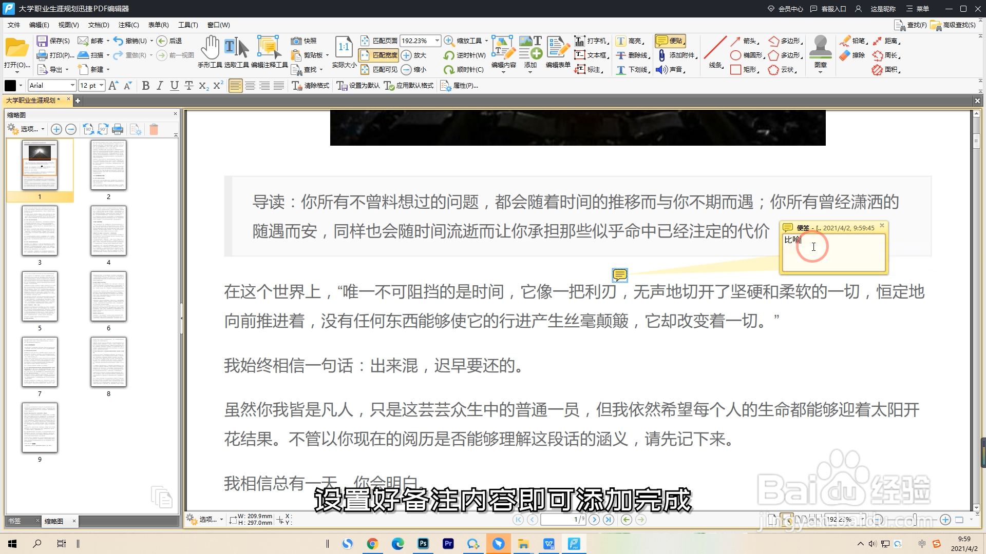Rotate thumbnail page clockwise icon
Screen dimensions: 986x554
point(103,129)
